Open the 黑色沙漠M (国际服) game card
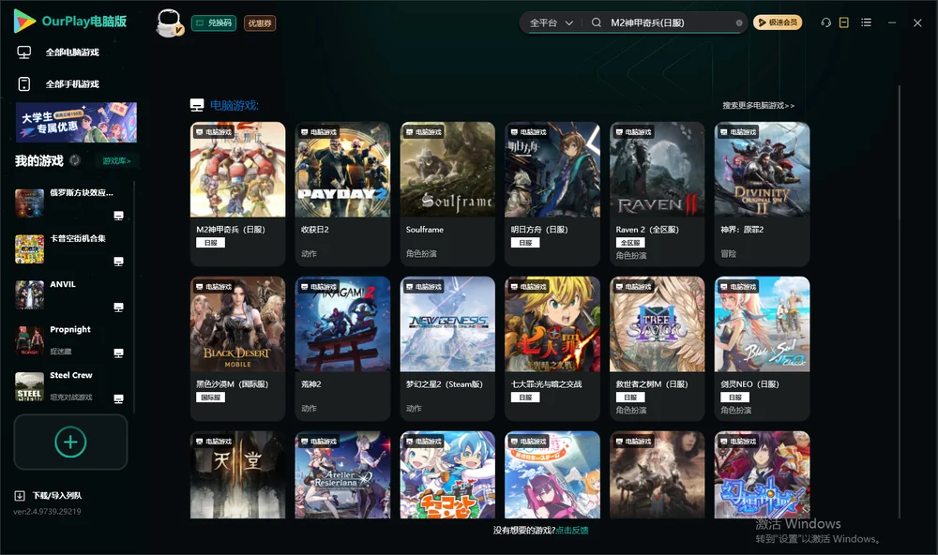Image resolution: width=938 pixels, height=555 pixels. pos(237,349)
